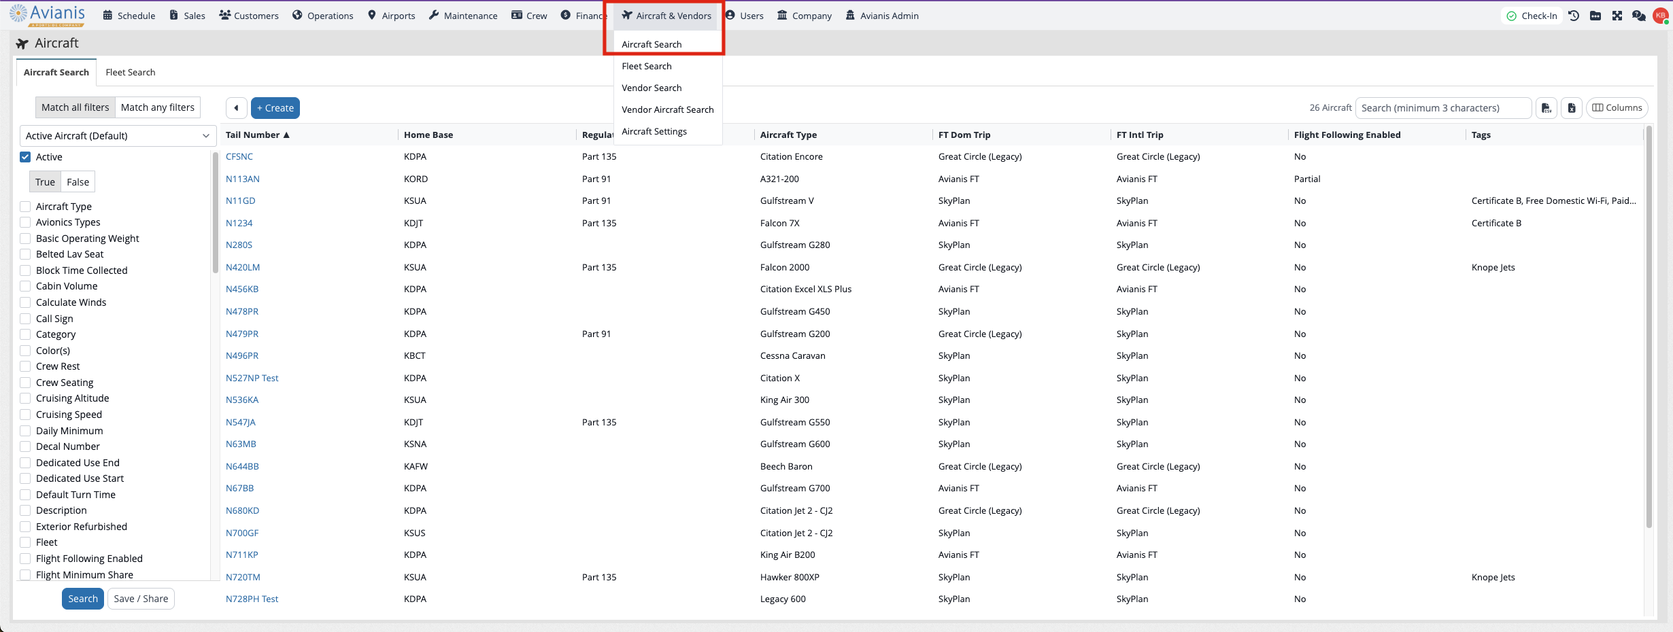The image size is (1673, 632).
Task: Click the aircraft search text field
Action: (x=1443, y=108)
